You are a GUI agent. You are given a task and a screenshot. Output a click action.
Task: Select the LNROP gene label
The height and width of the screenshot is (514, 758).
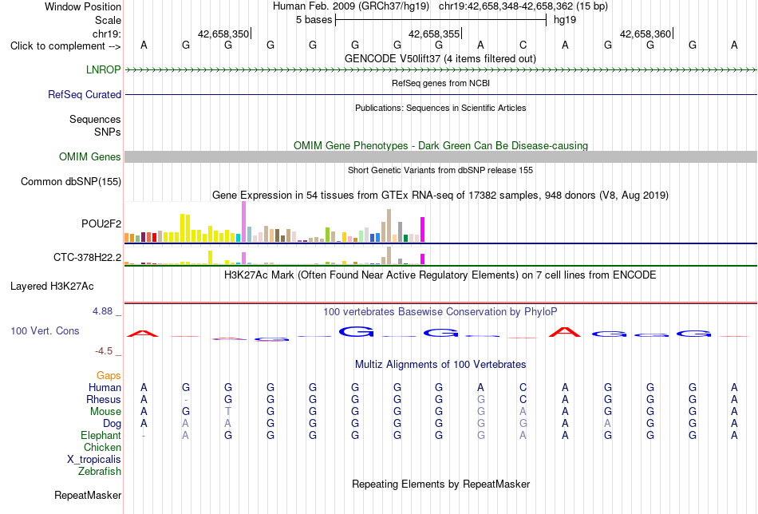pyautogui.click(x=104, y=69)
